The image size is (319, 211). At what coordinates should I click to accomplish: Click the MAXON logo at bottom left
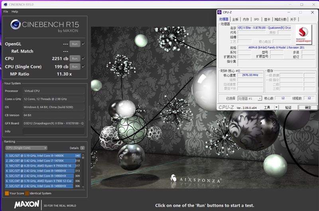click(27, 204)
